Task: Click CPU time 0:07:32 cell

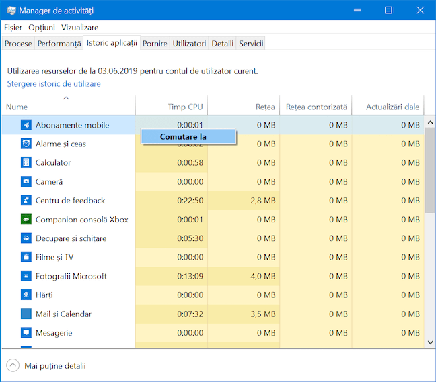Action: 172,314
